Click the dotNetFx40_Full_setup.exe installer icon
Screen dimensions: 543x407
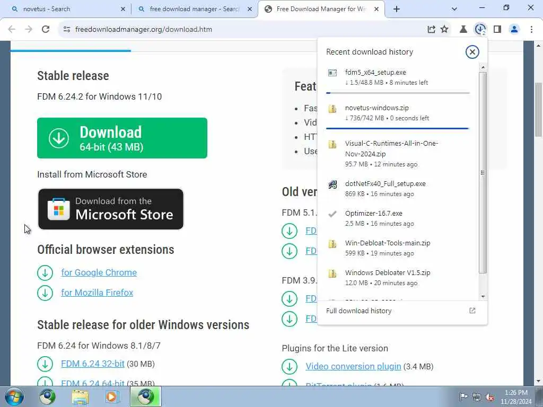332,184
